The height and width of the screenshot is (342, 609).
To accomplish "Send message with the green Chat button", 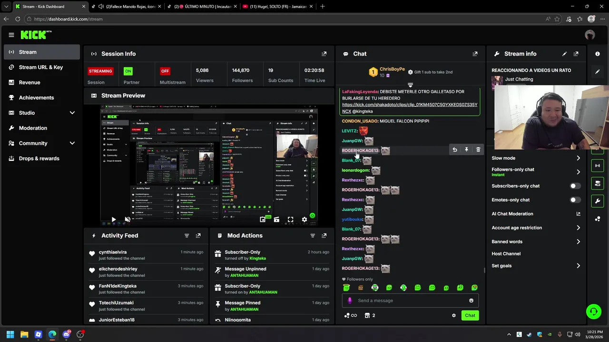I will click(470, 315).
